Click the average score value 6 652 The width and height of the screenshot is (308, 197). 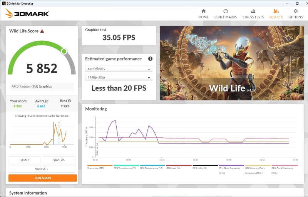[x=41, y=106]
